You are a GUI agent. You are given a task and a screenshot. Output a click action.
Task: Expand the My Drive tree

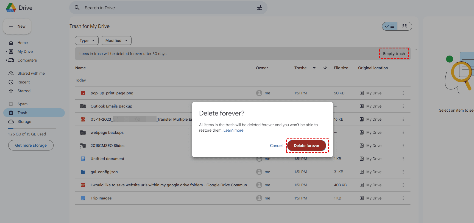point(7,51)
